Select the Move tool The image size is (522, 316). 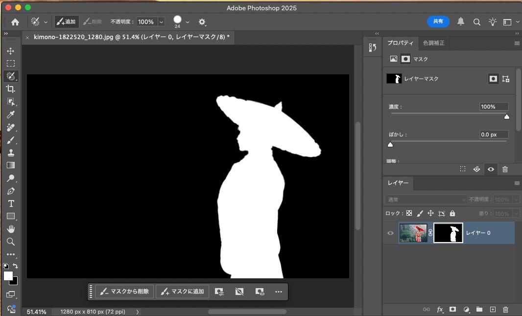pyautogui.click(x=11, y=51)
